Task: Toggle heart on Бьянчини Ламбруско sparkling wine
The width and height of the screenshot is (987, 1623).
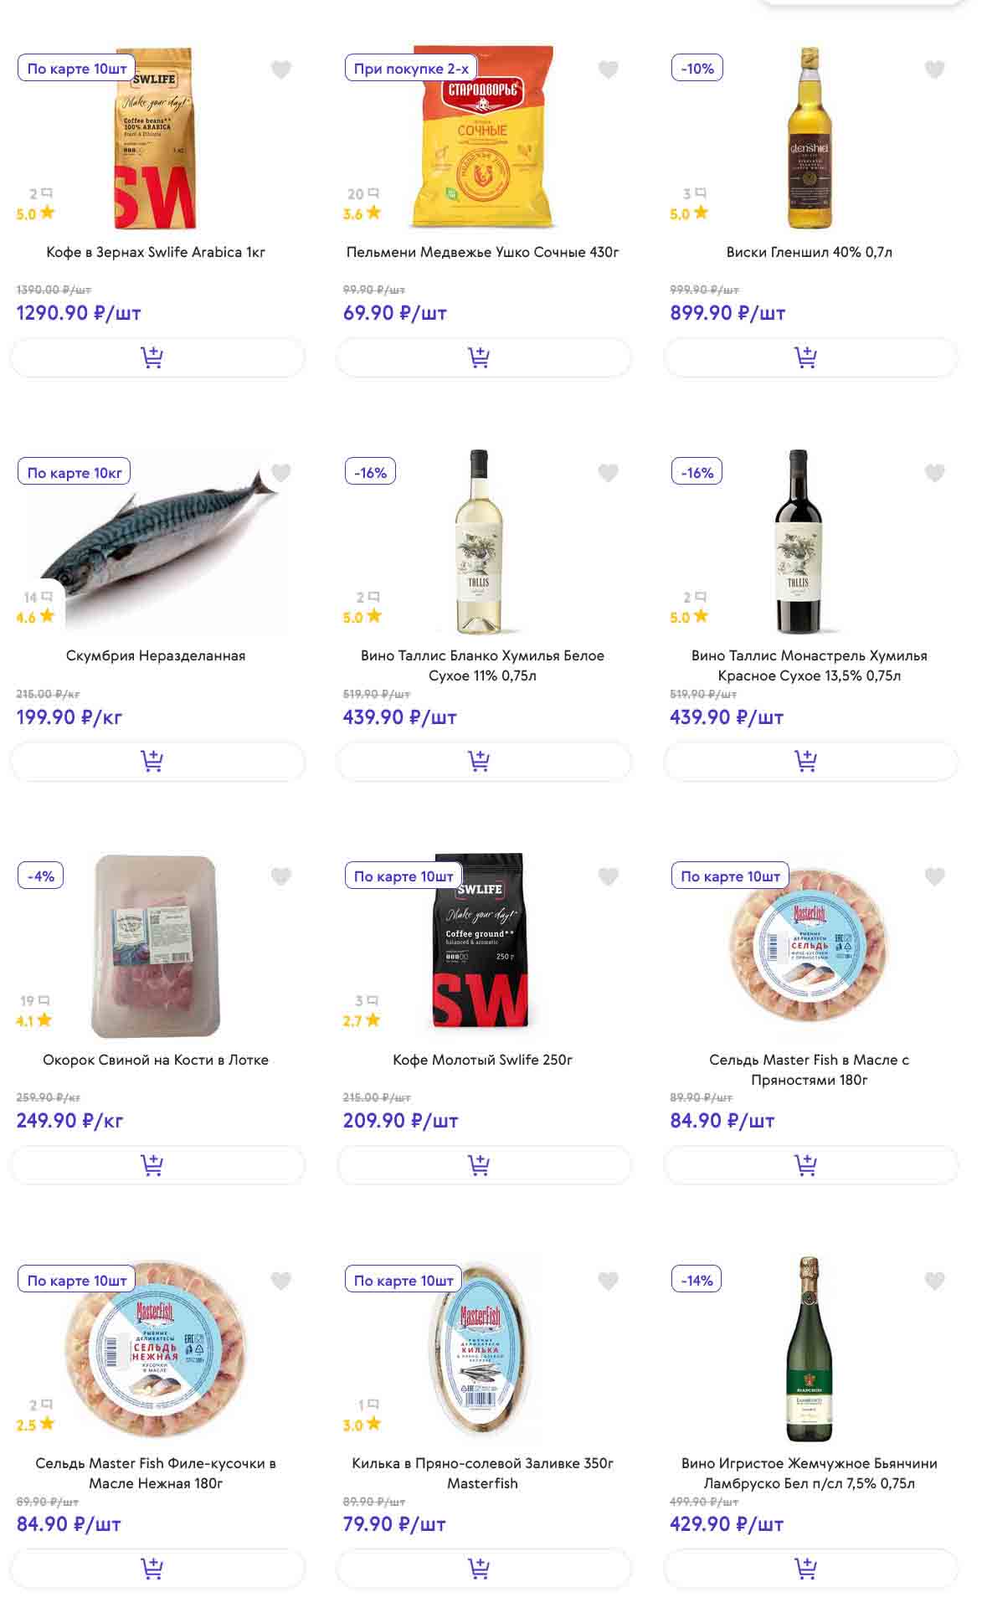Action: point(934,1280)
